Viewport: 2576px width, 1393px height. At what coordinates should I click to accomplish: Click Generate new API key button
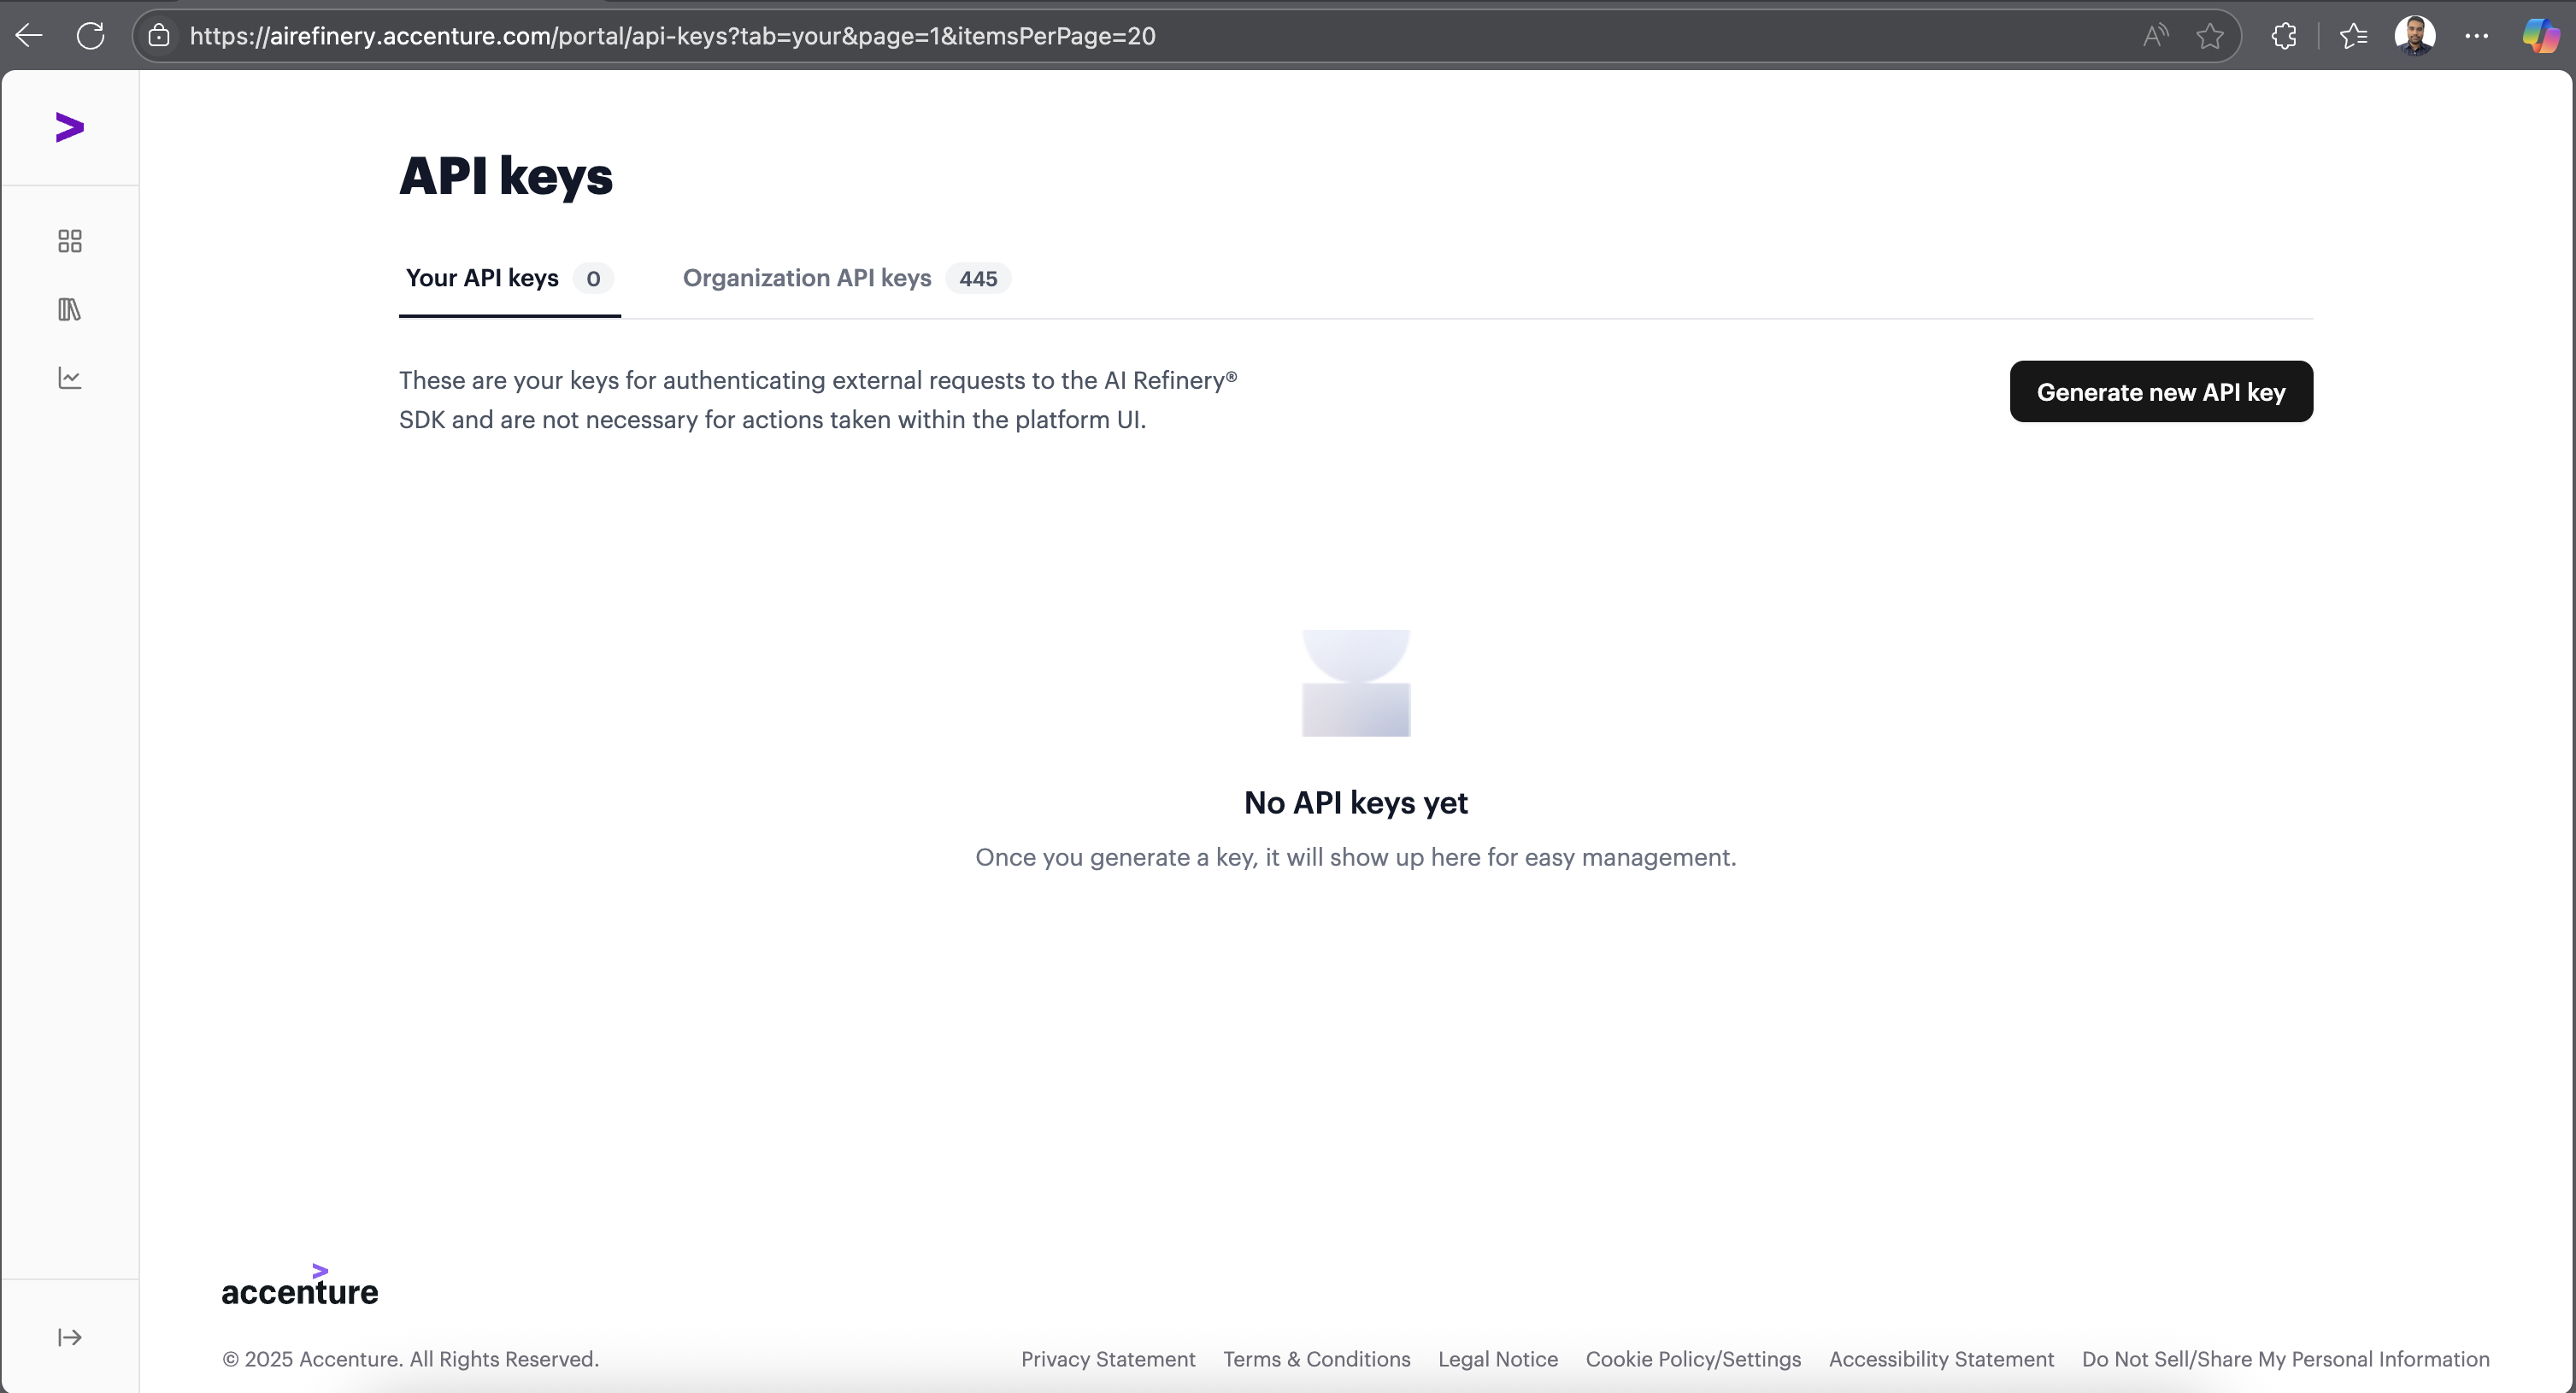2161,392
